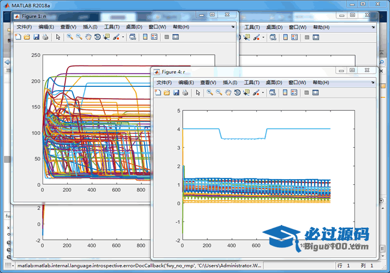Select Brush data tool in Figure 4
This screenshot has width=390, height=273.
coord(256,93)
